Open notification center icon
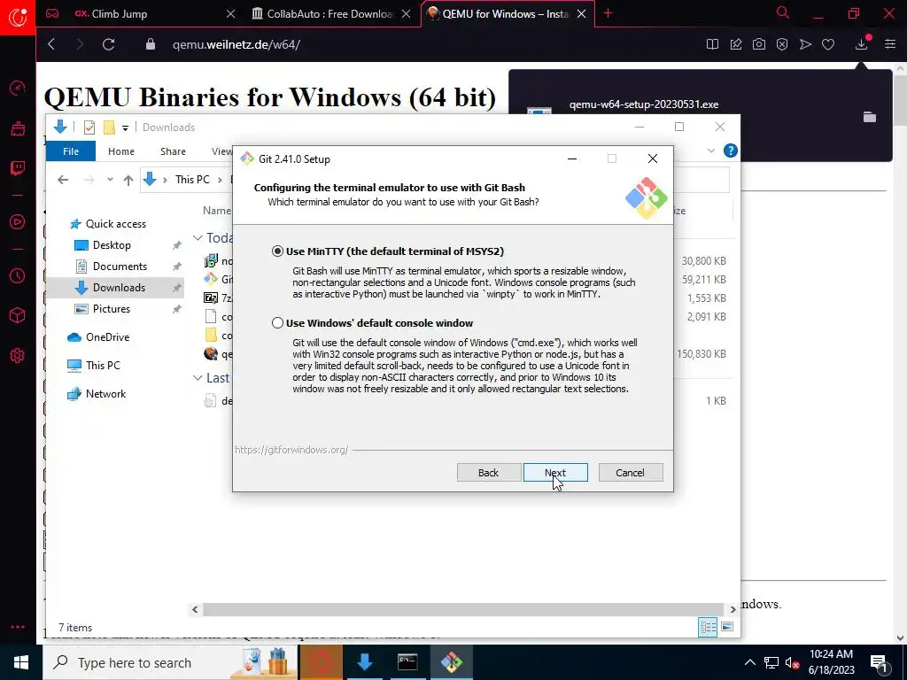The width and height of the screenshot is (907, 680). coord(879,663)
